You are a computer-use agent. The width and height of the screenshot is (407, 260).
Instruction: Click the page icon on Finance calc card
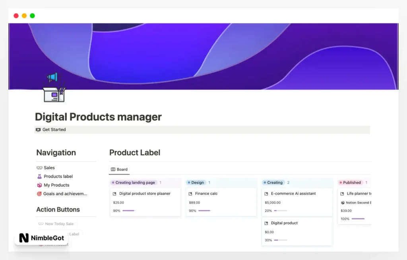(190, 194)
